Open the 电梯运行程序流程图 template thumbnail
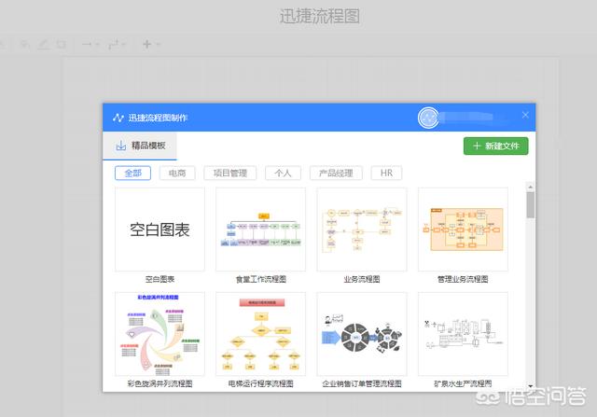The width and height of the screenshot is (597, 417). tap(261, 334)
